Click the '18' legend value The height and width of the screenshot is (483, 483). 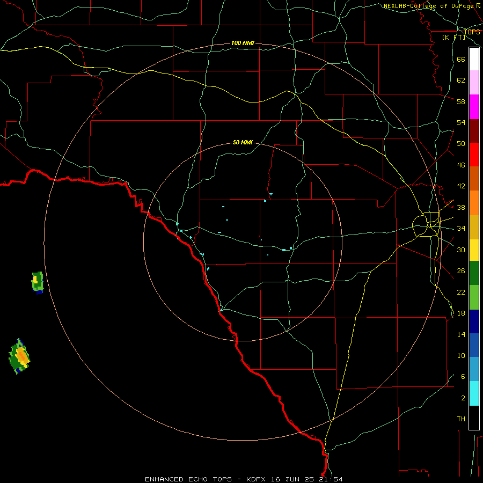pyautogui.click(x=461, y=313)
